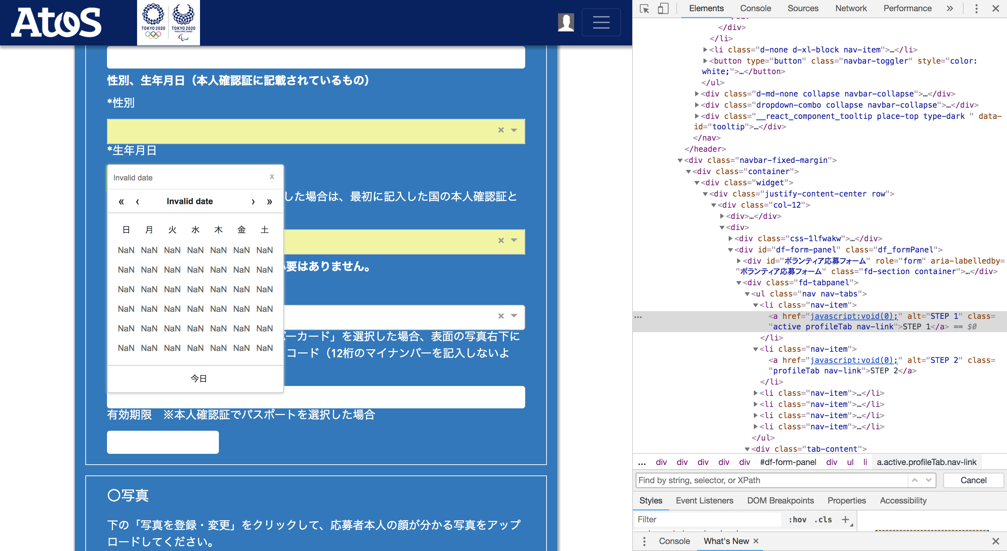Click the navigate previous month arrow icon

[137, 201]
